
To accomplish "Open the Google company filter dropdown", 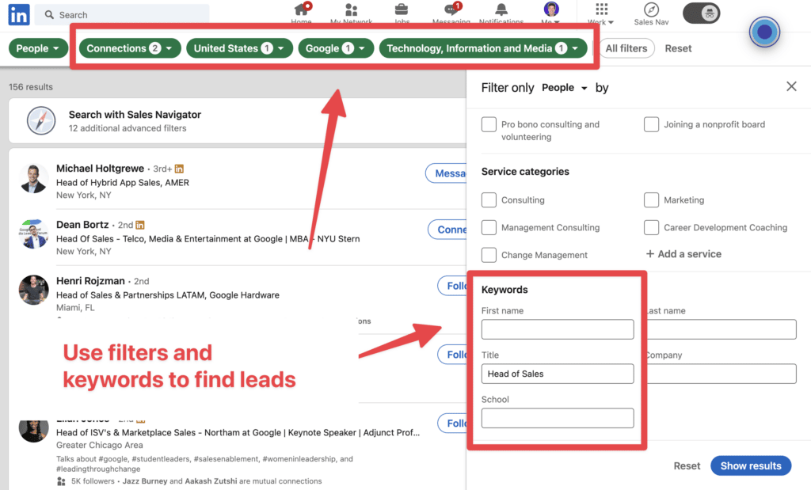I will click(x=335, y=48).
